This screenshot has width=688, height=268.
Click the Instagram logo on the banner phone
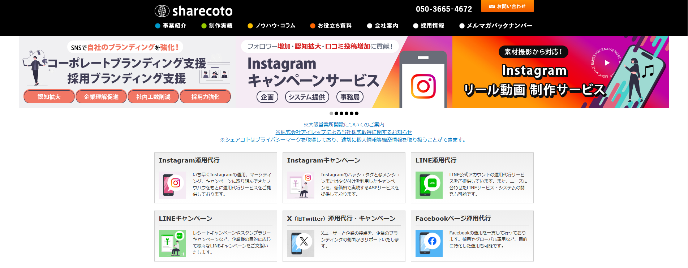click(x=423, y=86)
